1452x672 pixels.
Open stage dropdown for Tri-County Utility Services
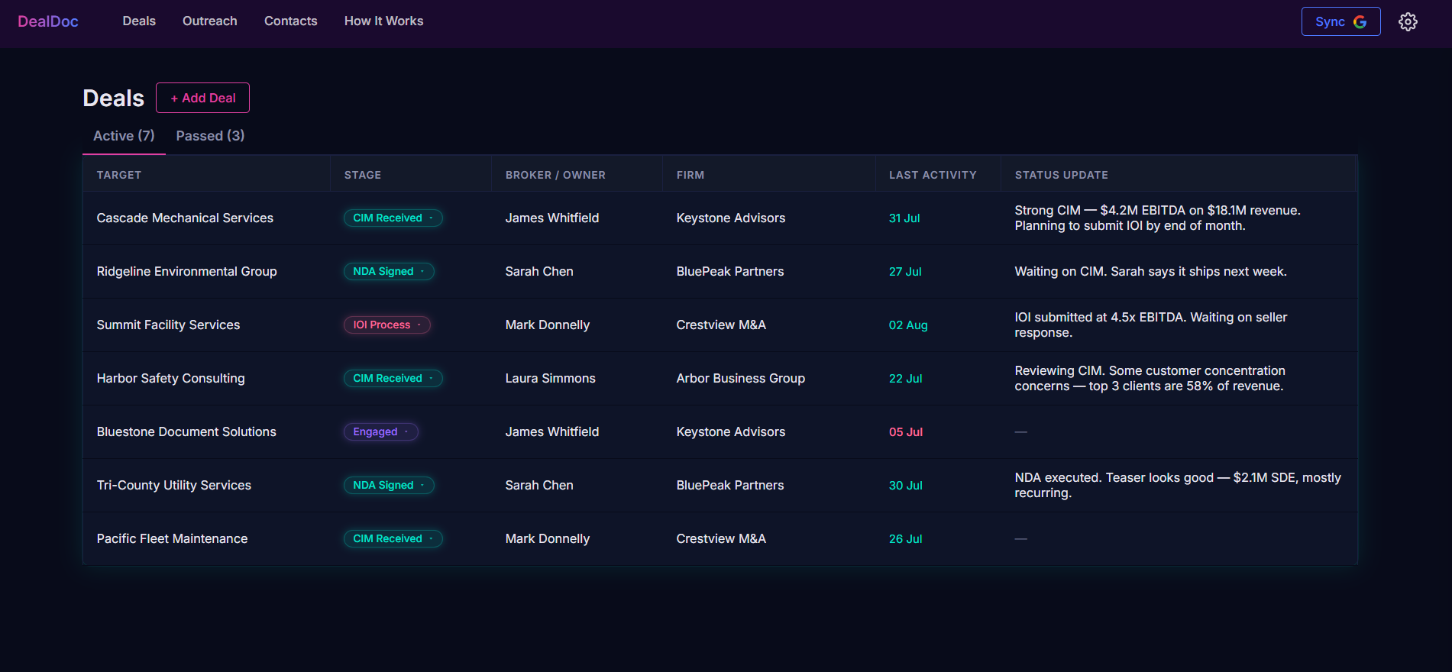(x=389, y=485)
